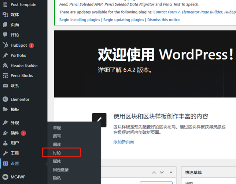Select 隐私 in settings submenu
236x184 pixels.
pyautogui.click(x=57, y=178)
